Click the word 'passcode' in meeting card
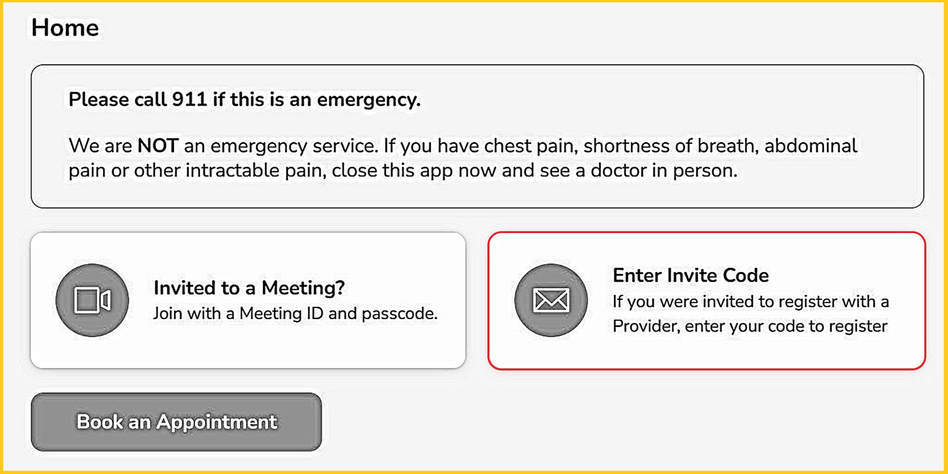Screen dimensions: 948x474 tap(399, 314)
